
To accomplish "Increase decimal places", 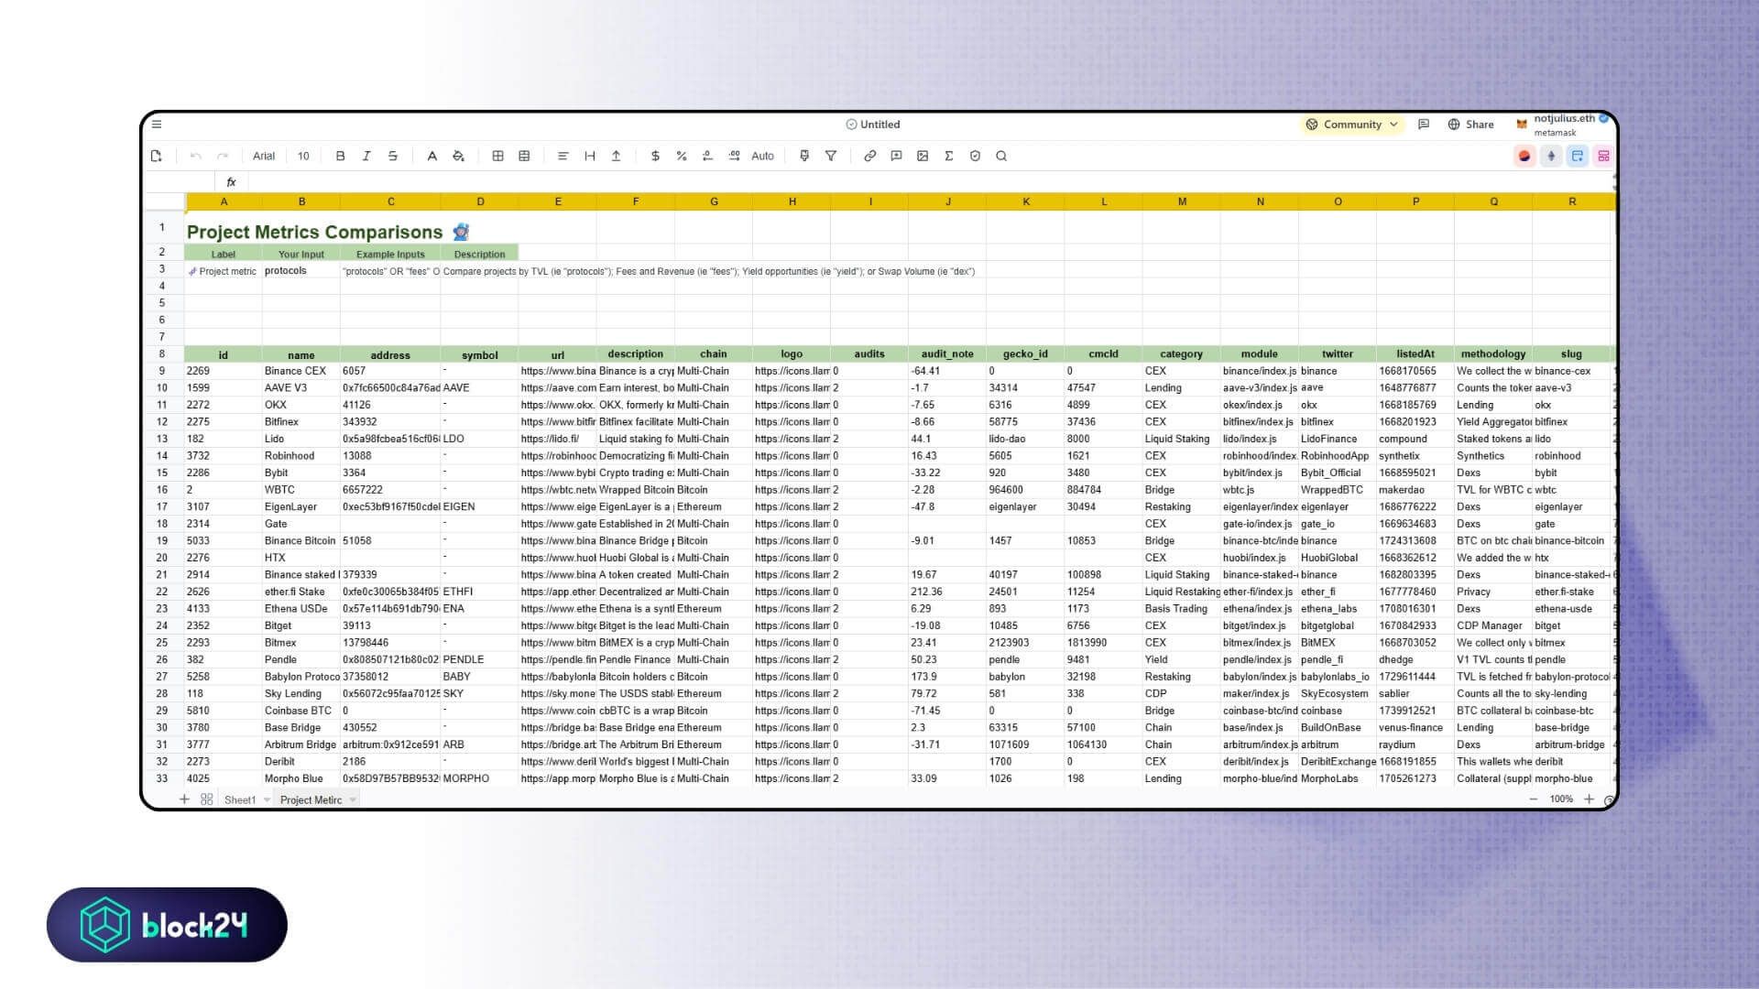I will point(735,156).
